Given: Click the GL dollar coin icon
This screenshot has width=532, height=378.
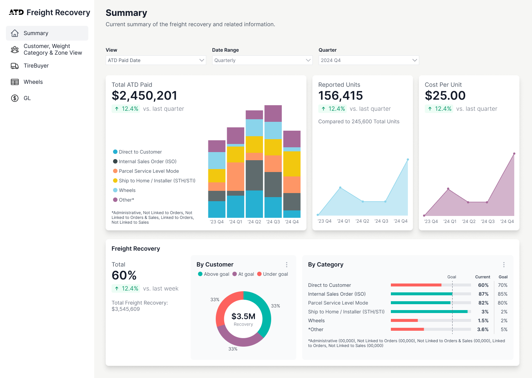Looking at the screenshot, I should click(15, 98).
